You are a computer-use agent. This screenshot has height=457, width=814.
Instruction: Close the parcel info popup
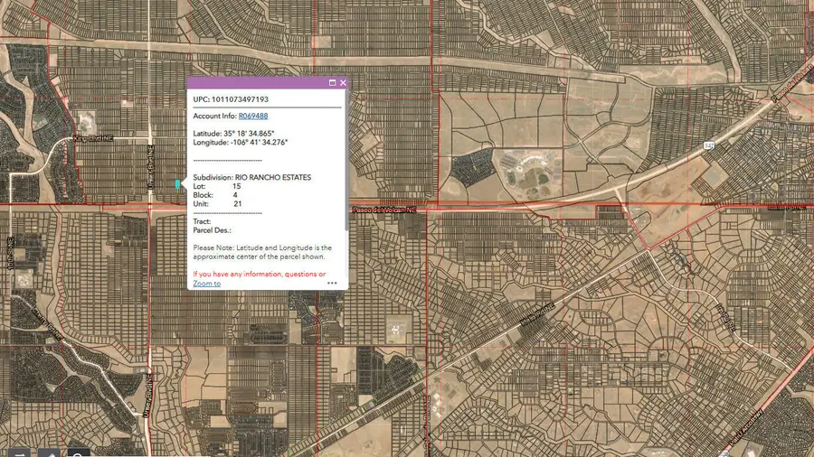(x=343, y=83)
